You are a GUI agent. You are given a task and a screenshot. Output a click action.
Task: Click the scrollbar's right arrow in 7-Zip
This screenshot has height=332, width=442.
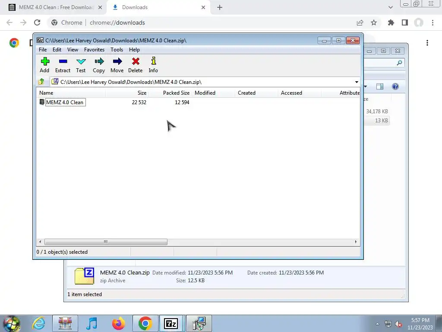coord(356,242)
